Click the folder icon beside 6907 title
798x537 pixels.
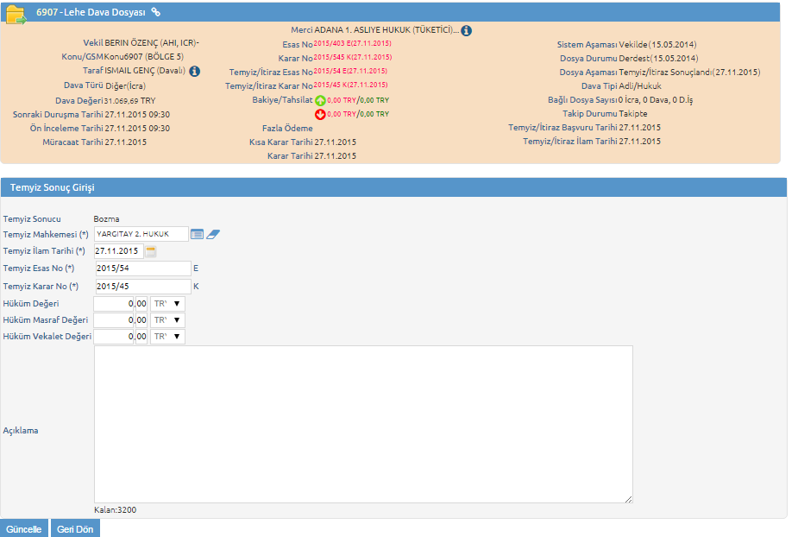pyautogui.click(x=16, y=15)
